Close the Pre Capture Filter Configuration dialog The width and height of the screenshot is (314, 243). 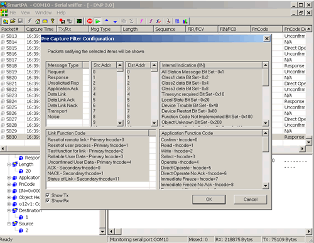coord(267,39)
